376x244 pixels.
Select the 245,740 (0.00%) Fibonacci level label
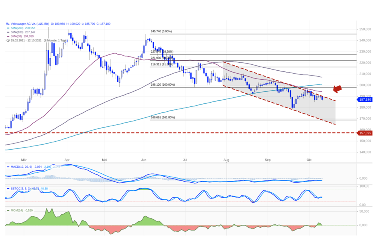pyautogui.click(x=161, y=32)
